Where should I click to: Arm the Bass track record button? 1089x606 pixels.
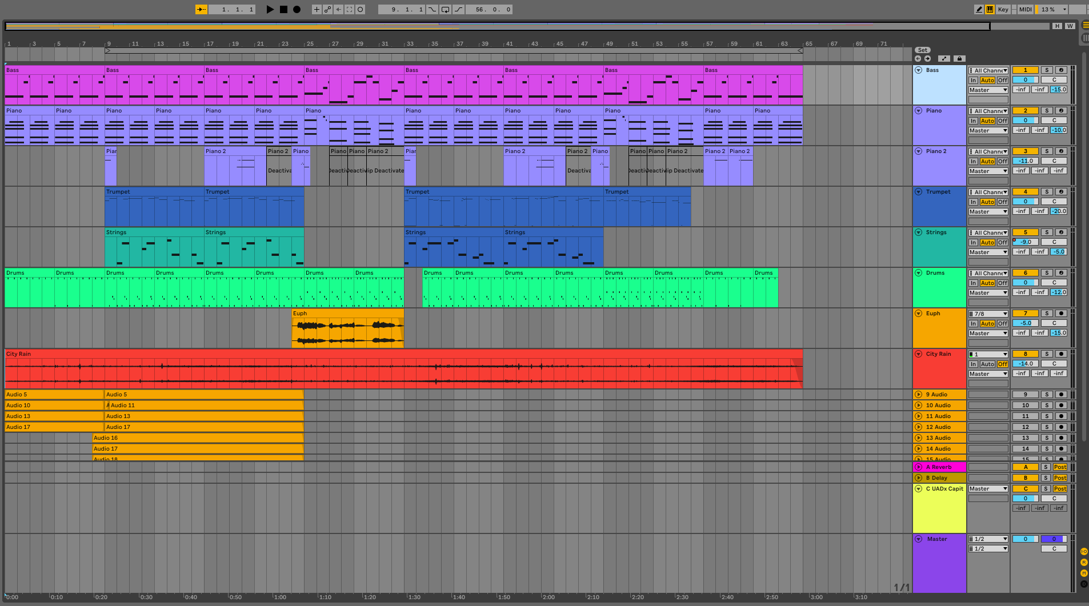[1061, 70]
